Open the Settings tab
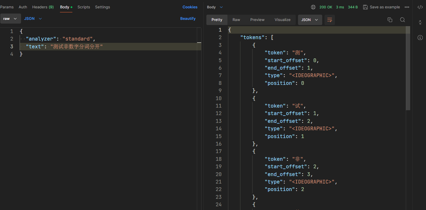 [x=102, y=7]
